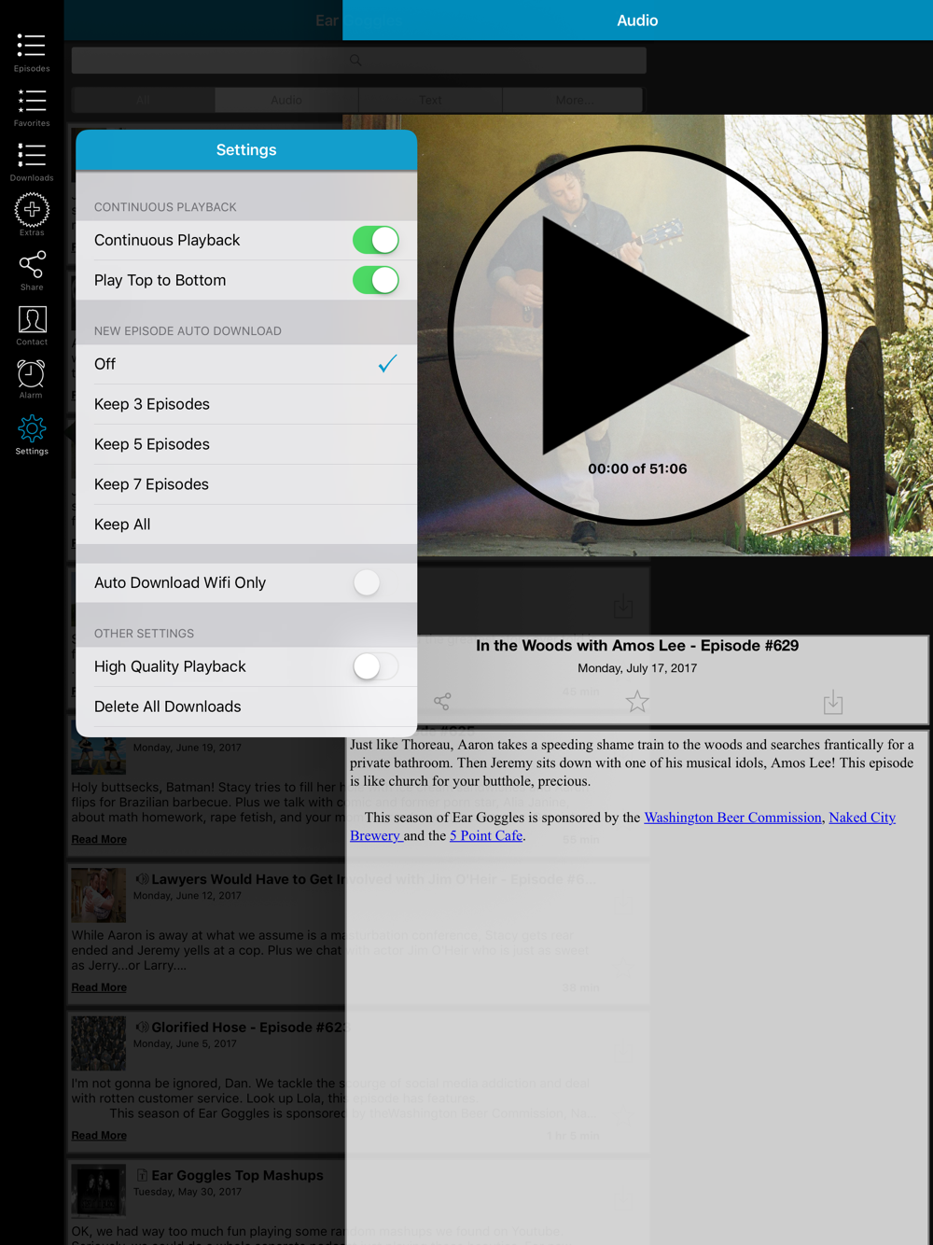
Task: Tap the Top Mashups thumbnail
Action: (98, 1191)
